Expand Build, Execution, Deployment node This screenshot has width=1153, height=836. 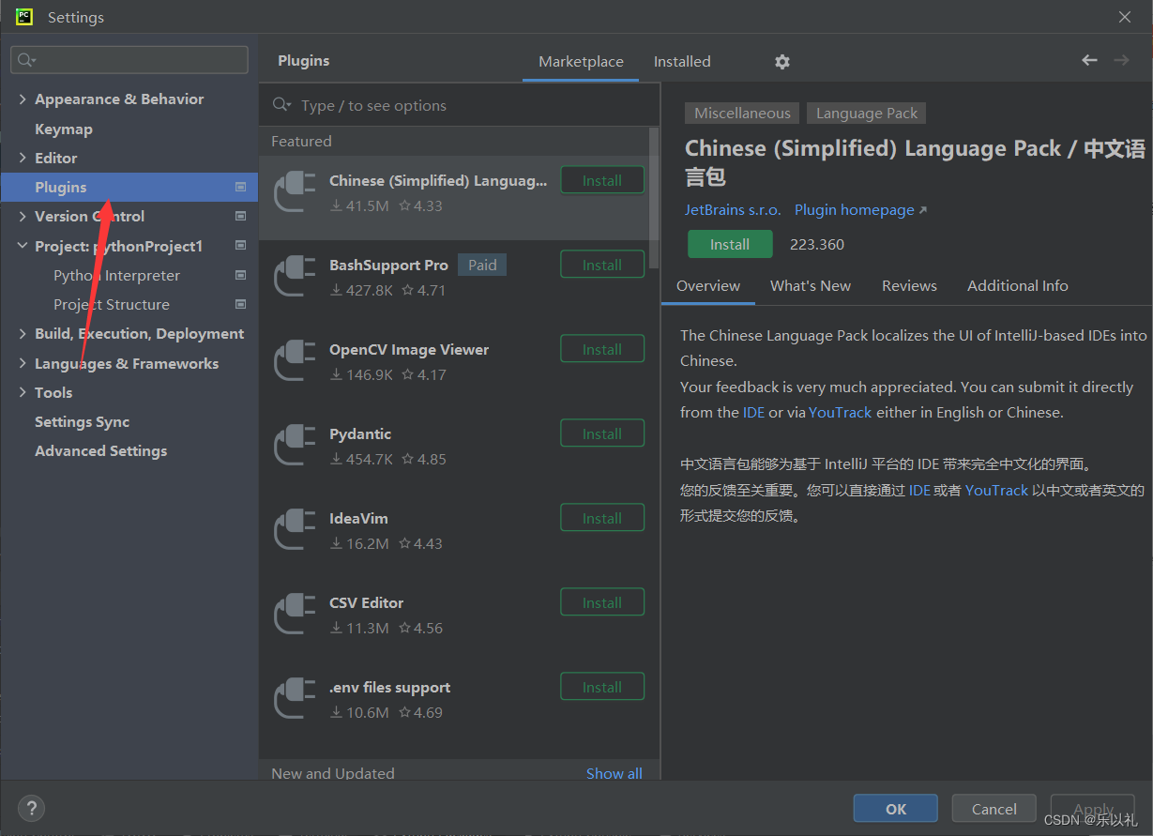tap(23, 333)
